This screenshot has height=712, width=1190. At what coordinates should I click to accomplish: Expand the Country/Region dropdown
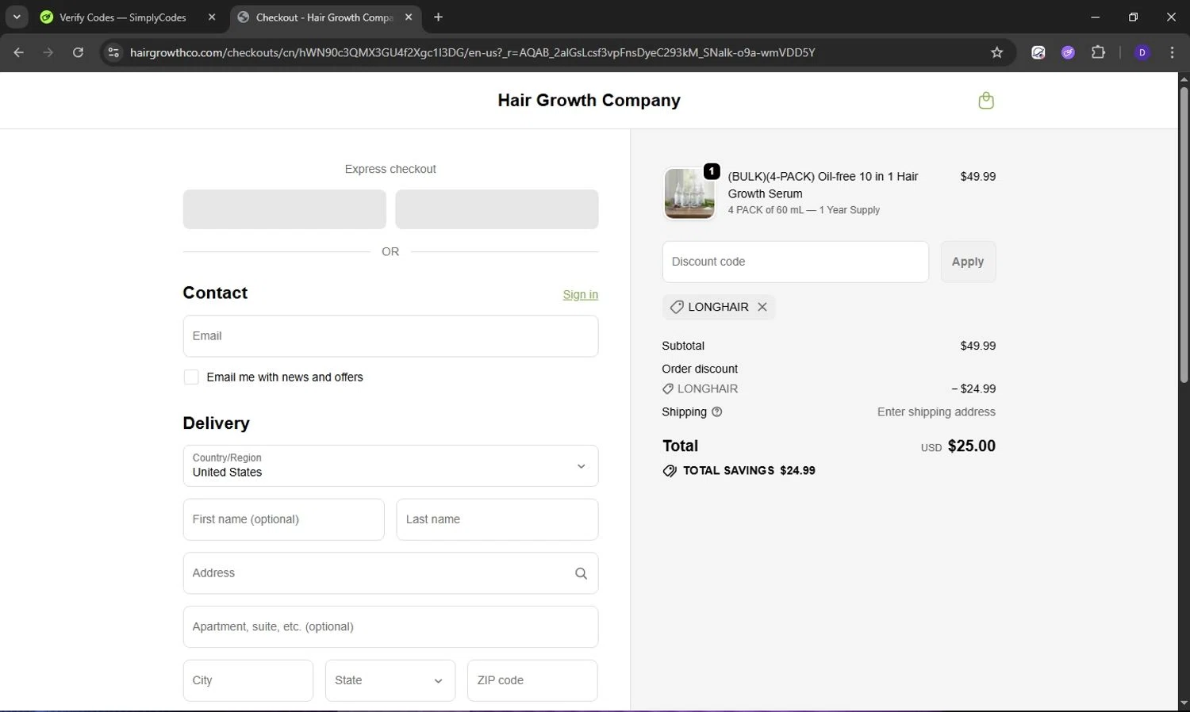click(390, 466)
